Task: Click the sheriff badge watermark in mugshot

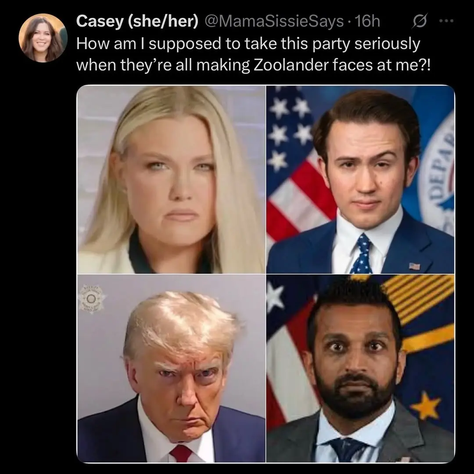Action: [91, 299]
